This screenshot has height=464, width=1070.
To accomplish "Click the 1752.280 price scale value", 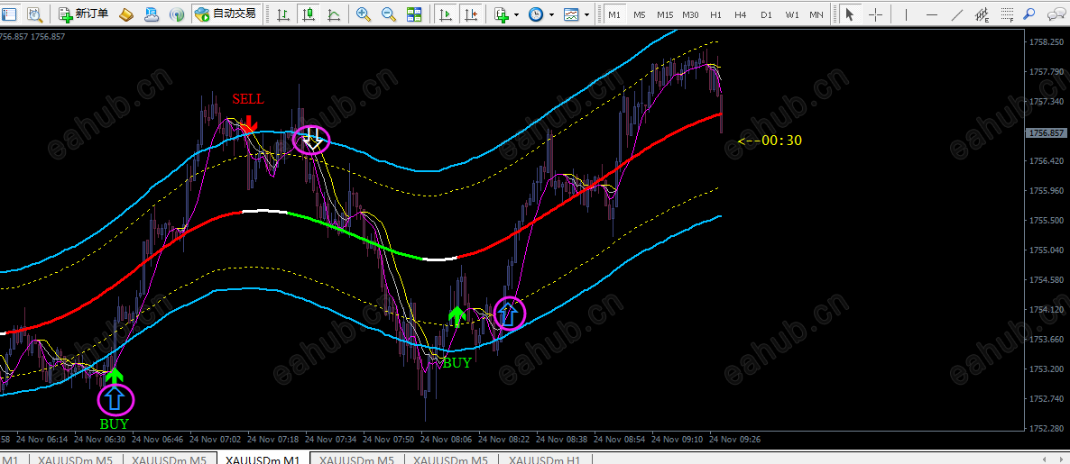I will (1046, 429).
